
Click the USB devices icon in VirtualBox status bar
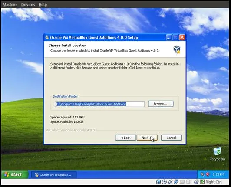(170, 182)
